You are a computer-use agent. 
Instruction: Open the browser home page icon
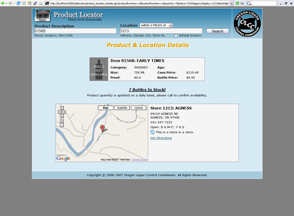(x=30, y=3)
